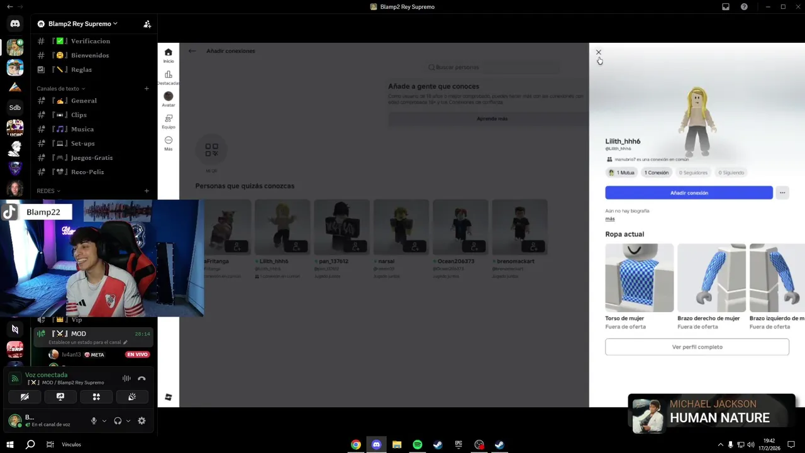
Task: Open brenomackart avatar card
Action: (519, 226)
